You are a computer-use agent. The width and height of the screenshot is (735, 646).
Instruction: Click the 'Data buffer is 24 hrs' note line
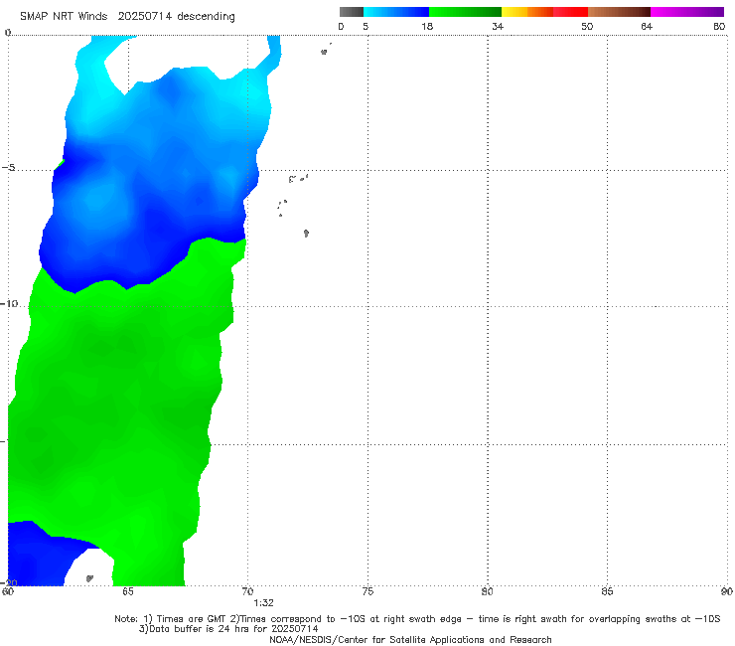pyautogui.click(x=228, y=629)
